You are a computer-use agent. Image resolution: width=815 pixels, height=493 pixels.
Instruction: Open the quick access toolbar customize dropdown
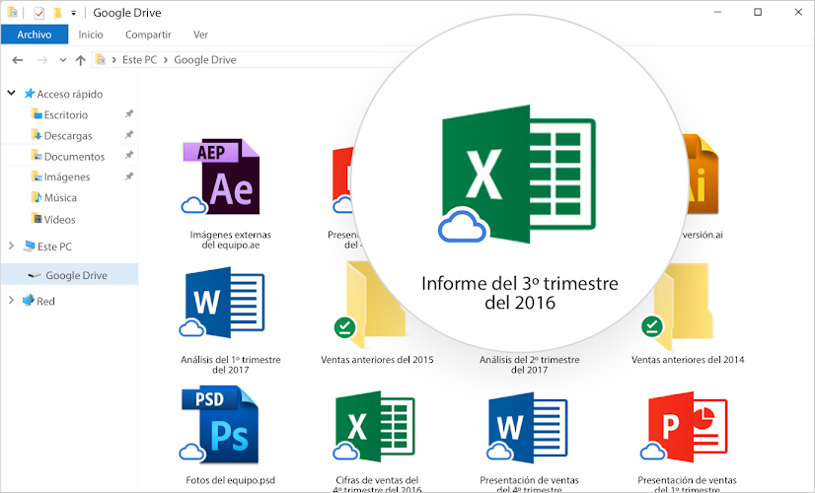(73, 13)
